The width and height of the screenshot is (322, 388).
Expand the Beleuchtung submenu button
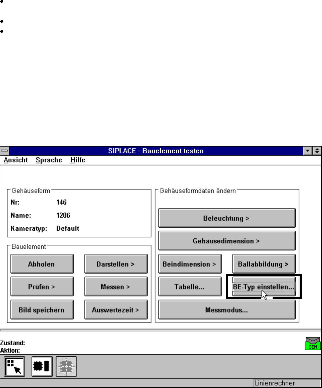(227, 218)
